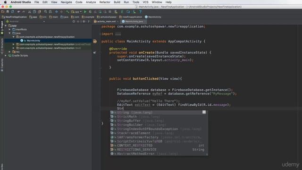This screenshot has height=170, width=302.
Task: Collapse the java folder
Action: click(9, 33)
